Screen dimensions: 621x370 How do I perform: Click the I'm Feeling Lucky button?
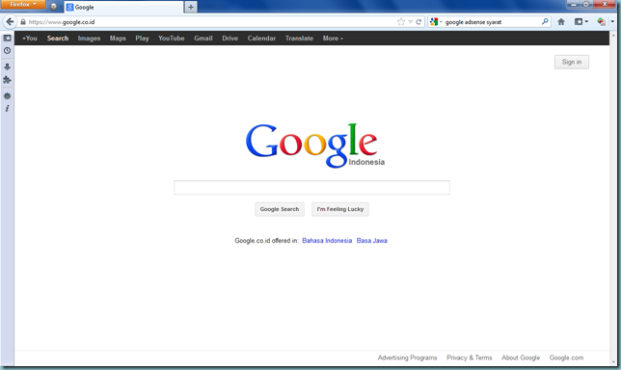pyautogui.click(x=340, y=209)
